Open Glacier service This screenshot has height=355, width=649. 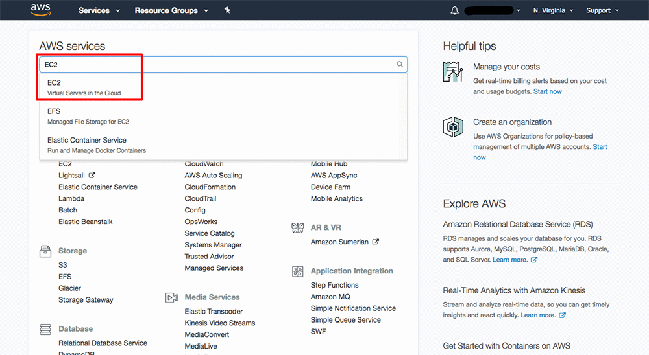click(69, 288)
